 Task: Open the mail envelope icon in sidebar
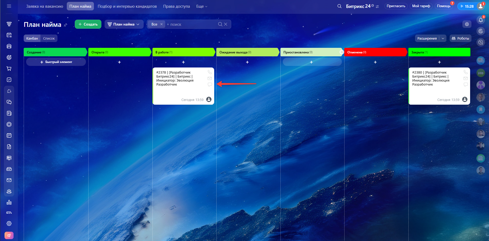click(x=9, y=180)
